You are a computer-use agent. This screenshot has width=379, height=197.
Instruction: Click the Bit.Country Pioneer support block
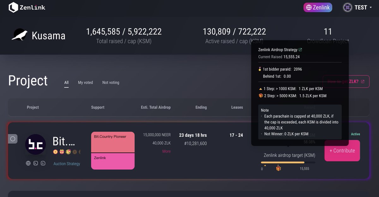point(113,142)
